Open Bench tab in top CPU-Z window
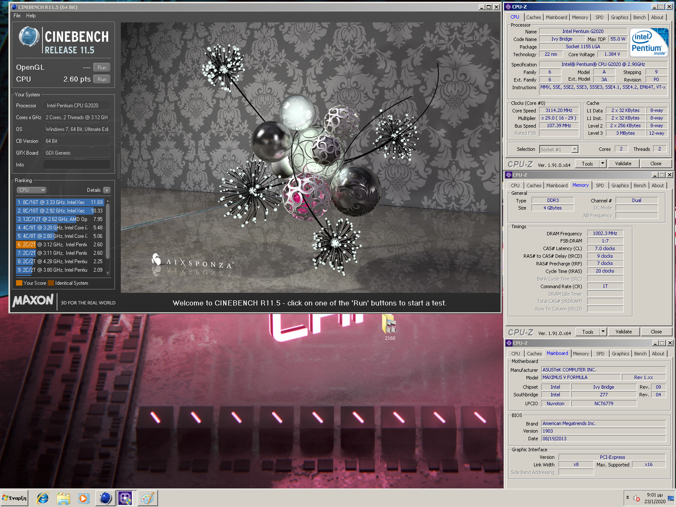Screen dimensions: 676x507 pos(639,17)
